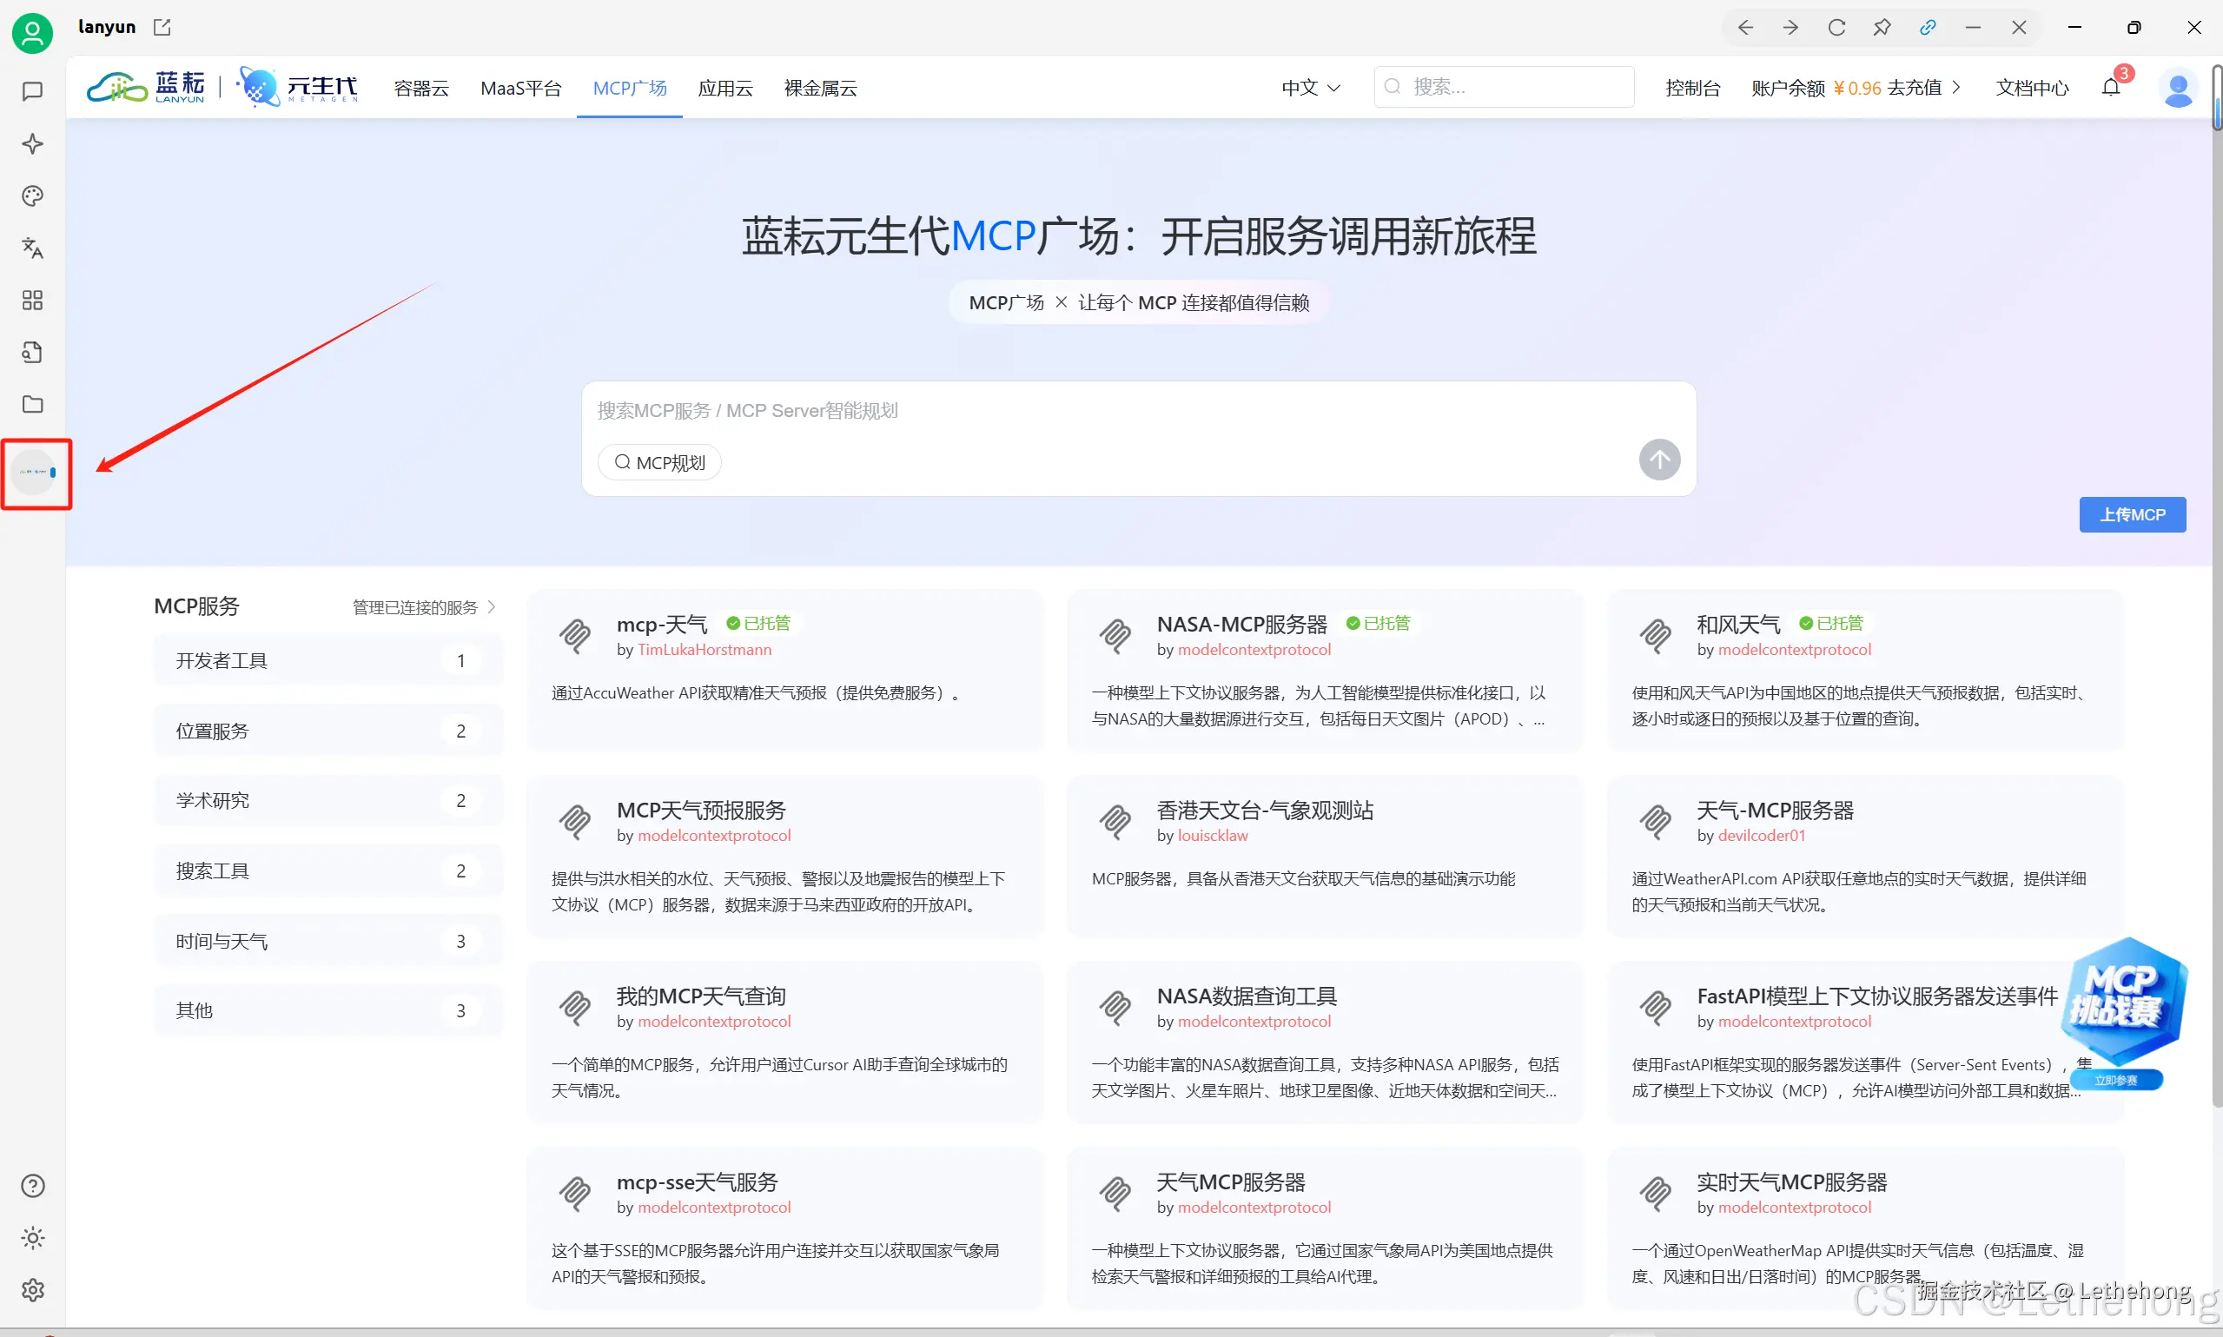Open the apps grid icon in sidebar

pyautogui.click(x=32, y=300)
